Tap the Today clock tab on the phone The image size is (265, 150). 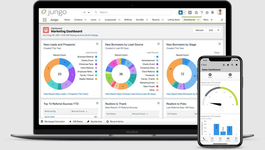[x=212, y=139]
